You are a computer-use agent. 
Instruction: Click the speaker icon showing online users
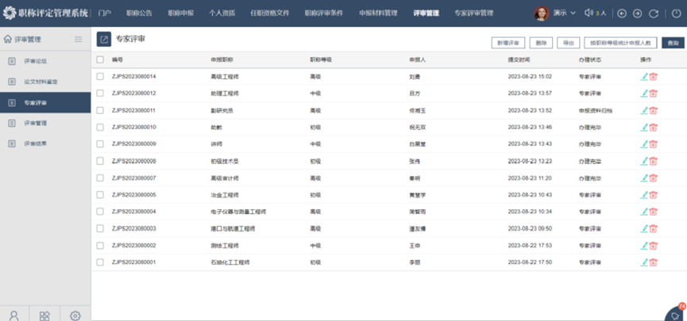tap(589, 13)
